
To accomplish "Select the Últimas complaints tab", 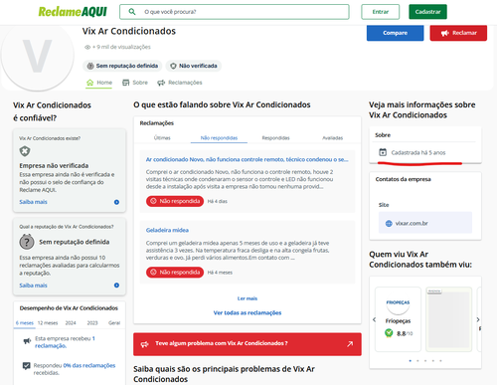I will pos(162,138).
